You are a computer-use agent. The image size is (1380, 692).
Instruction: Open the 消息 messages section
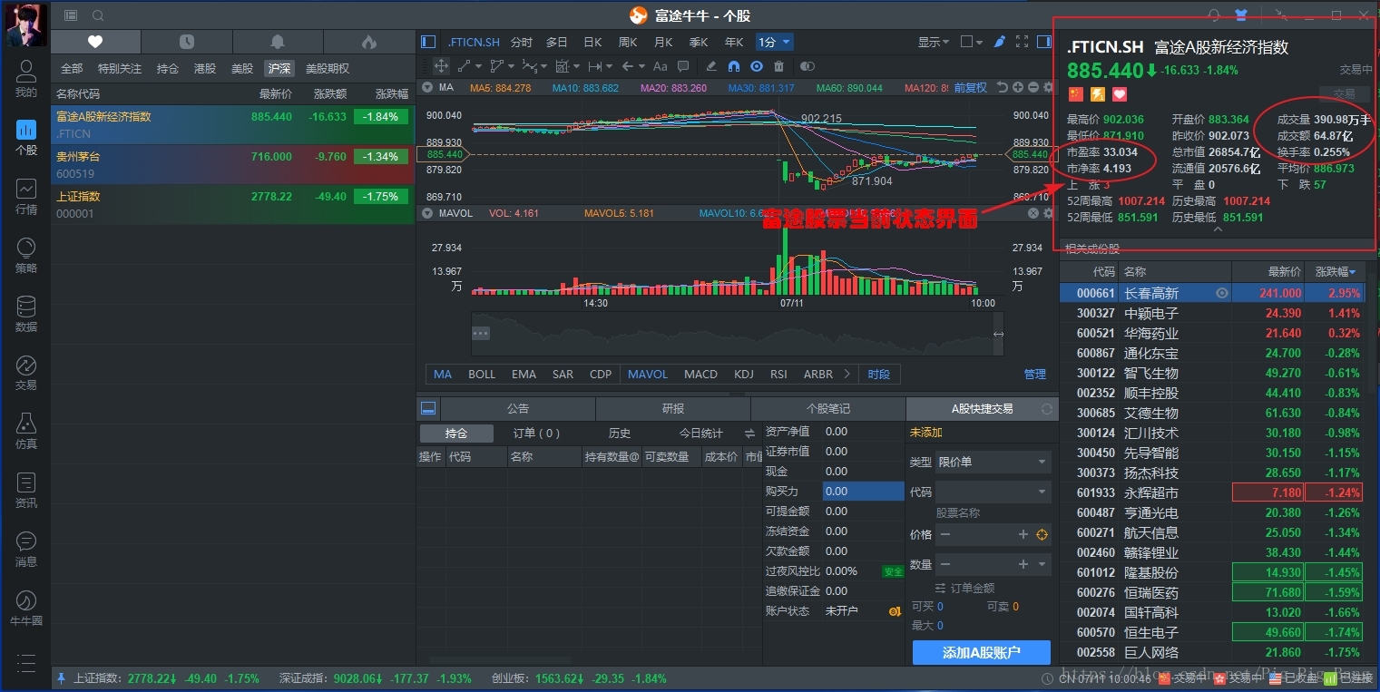click(x=26, y=549)
